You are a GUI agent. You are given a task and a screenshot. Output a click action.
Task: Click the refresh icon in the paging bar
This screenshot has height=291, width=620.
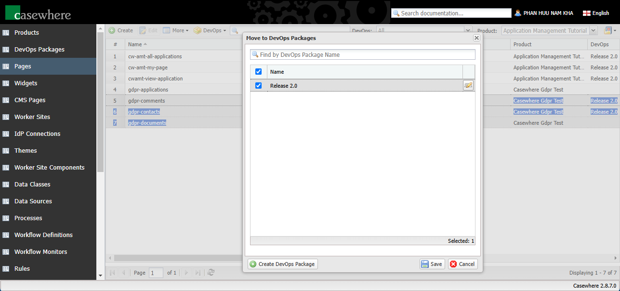(211, 273)
